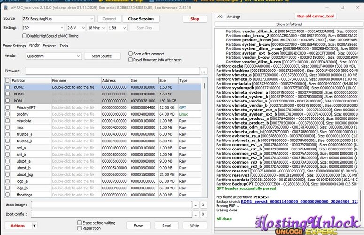Screen dimensions: 364x235
Task: Clear the Boot config field with X
Action: (203, 214)
